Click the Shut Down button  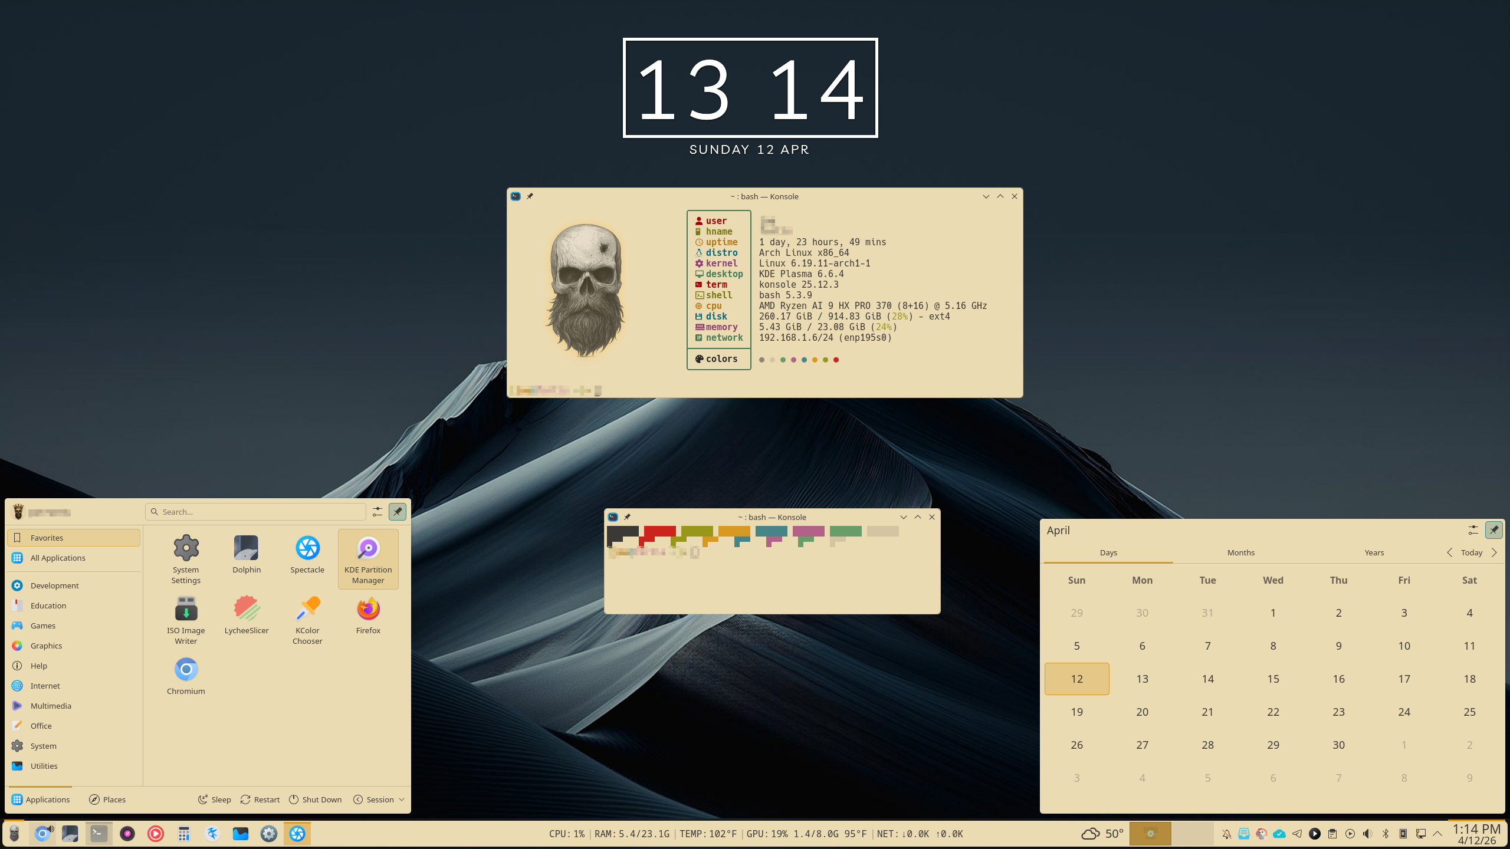click(x=316, y=799)
